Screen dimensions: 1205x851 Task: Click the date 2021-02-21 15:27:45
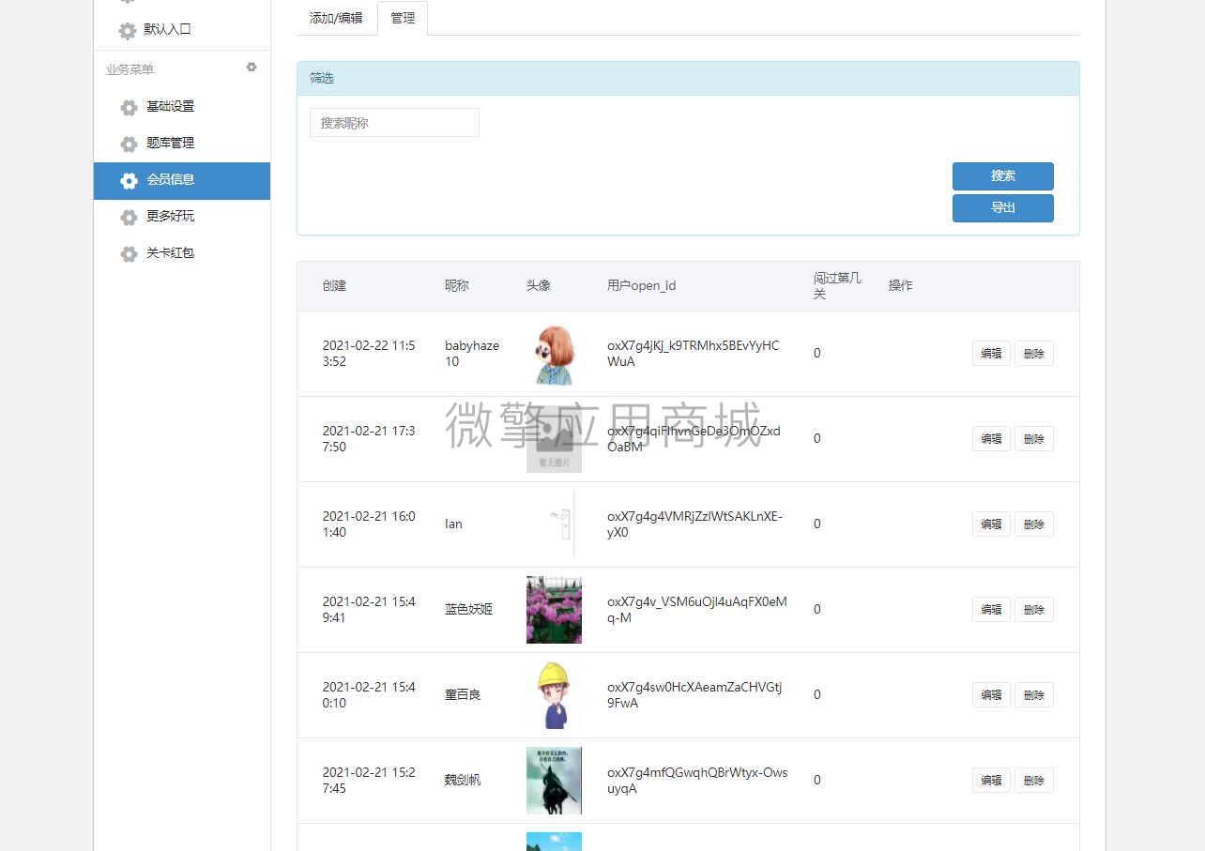[x=369, y=781]
